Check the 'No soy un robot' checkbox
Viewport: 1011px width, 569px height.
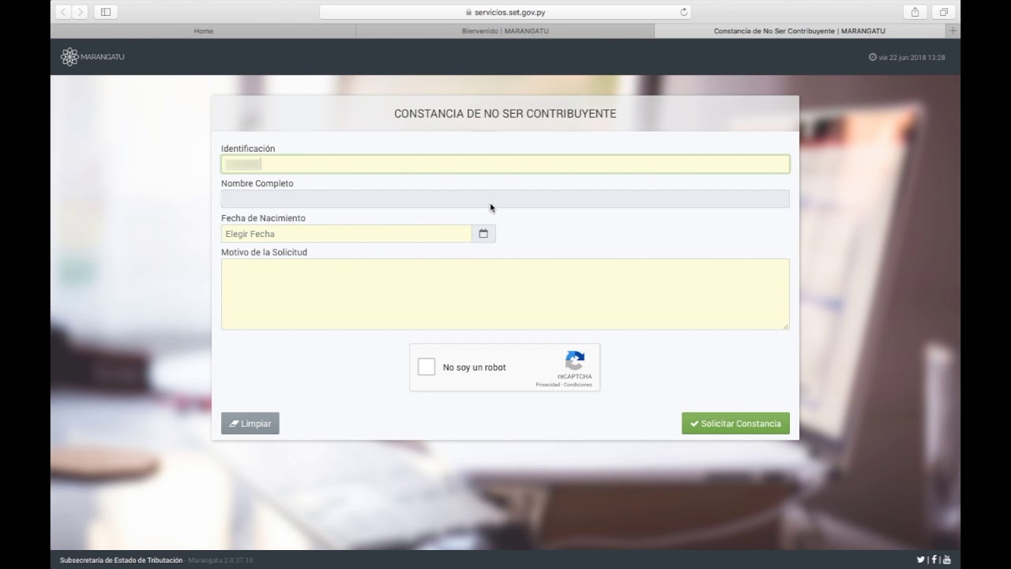coord(427,367)
